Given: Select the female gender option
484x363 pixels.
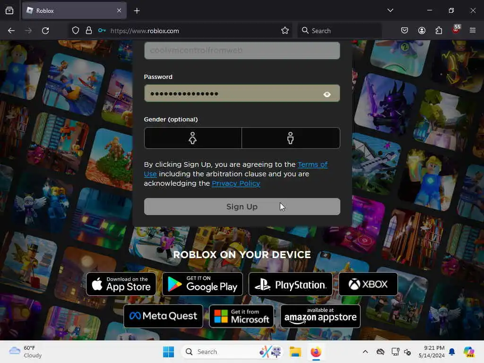Looking at the screenshot, I should pos(193,138).
